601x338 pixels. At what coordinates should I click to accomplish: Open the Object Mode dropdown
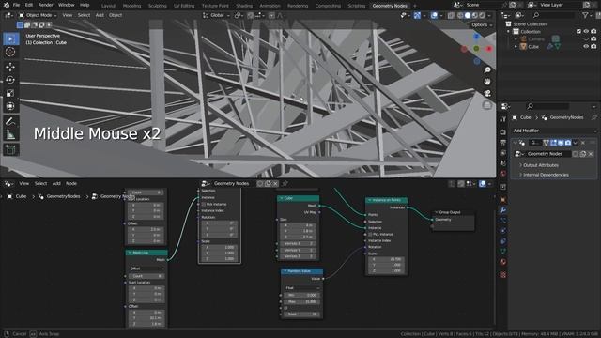coord(38,15)
